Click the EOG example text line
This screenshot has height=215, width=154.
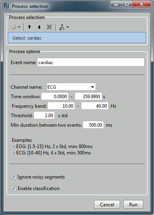pyautogui.click(x=53, y=147)
